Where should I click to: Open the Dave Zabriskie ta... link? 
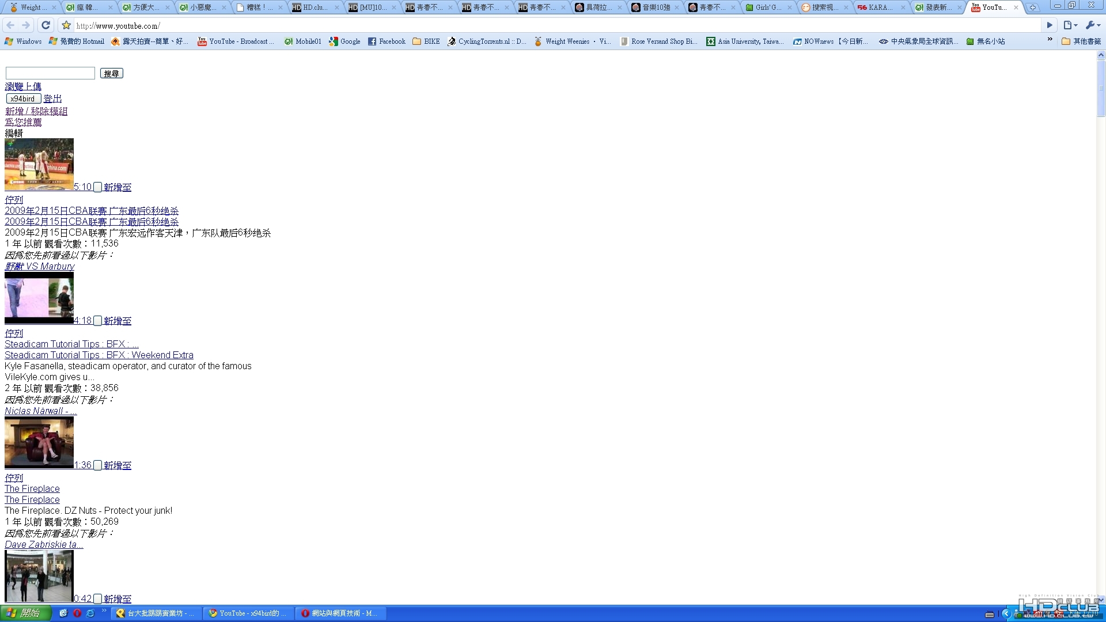44,544
